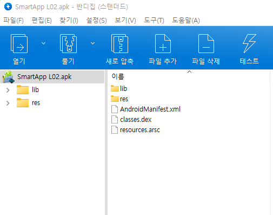This screenshot has width=273, height=215.
Task: Click the Extract (풀기) toolbar icon
Action: 68,43
